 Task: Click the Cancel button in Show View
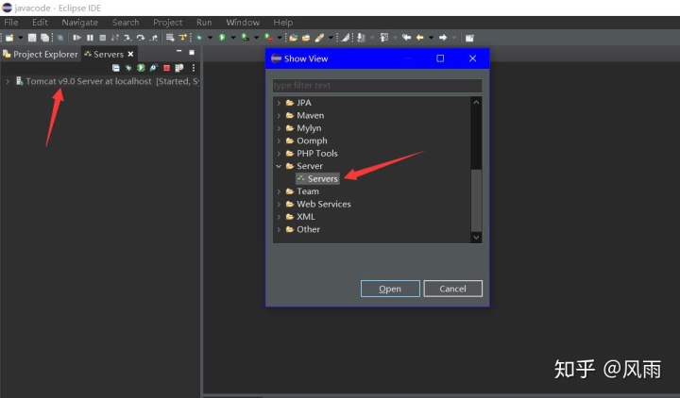coord(452,289)
